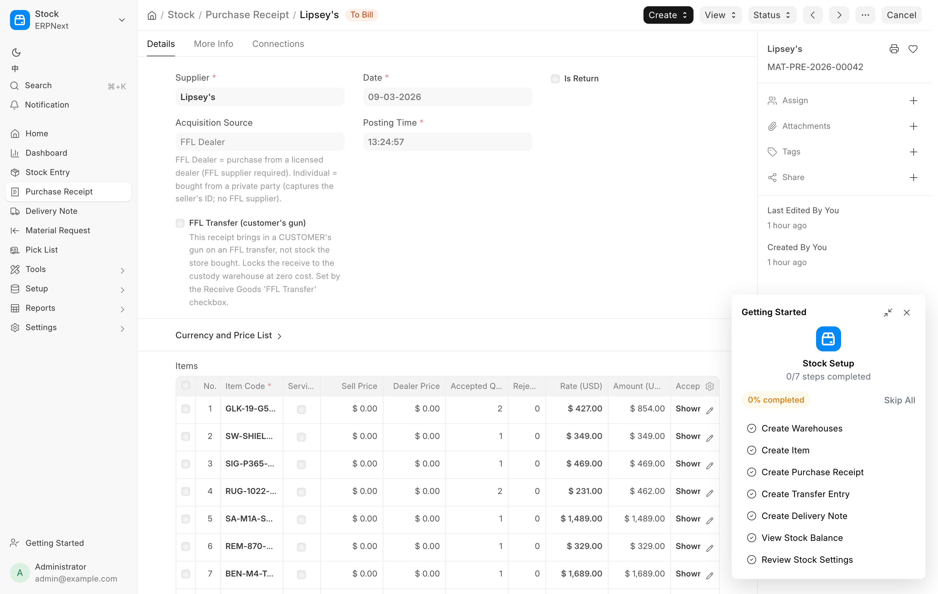This screenshot has width=938, height=594.
Task: Toggle dark mode with the moon icon
Action: click(x=16, y=52)
